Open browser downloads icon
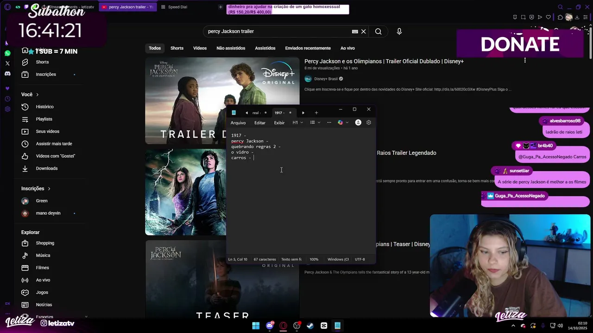The image size is (593, 333). [577, 18]
